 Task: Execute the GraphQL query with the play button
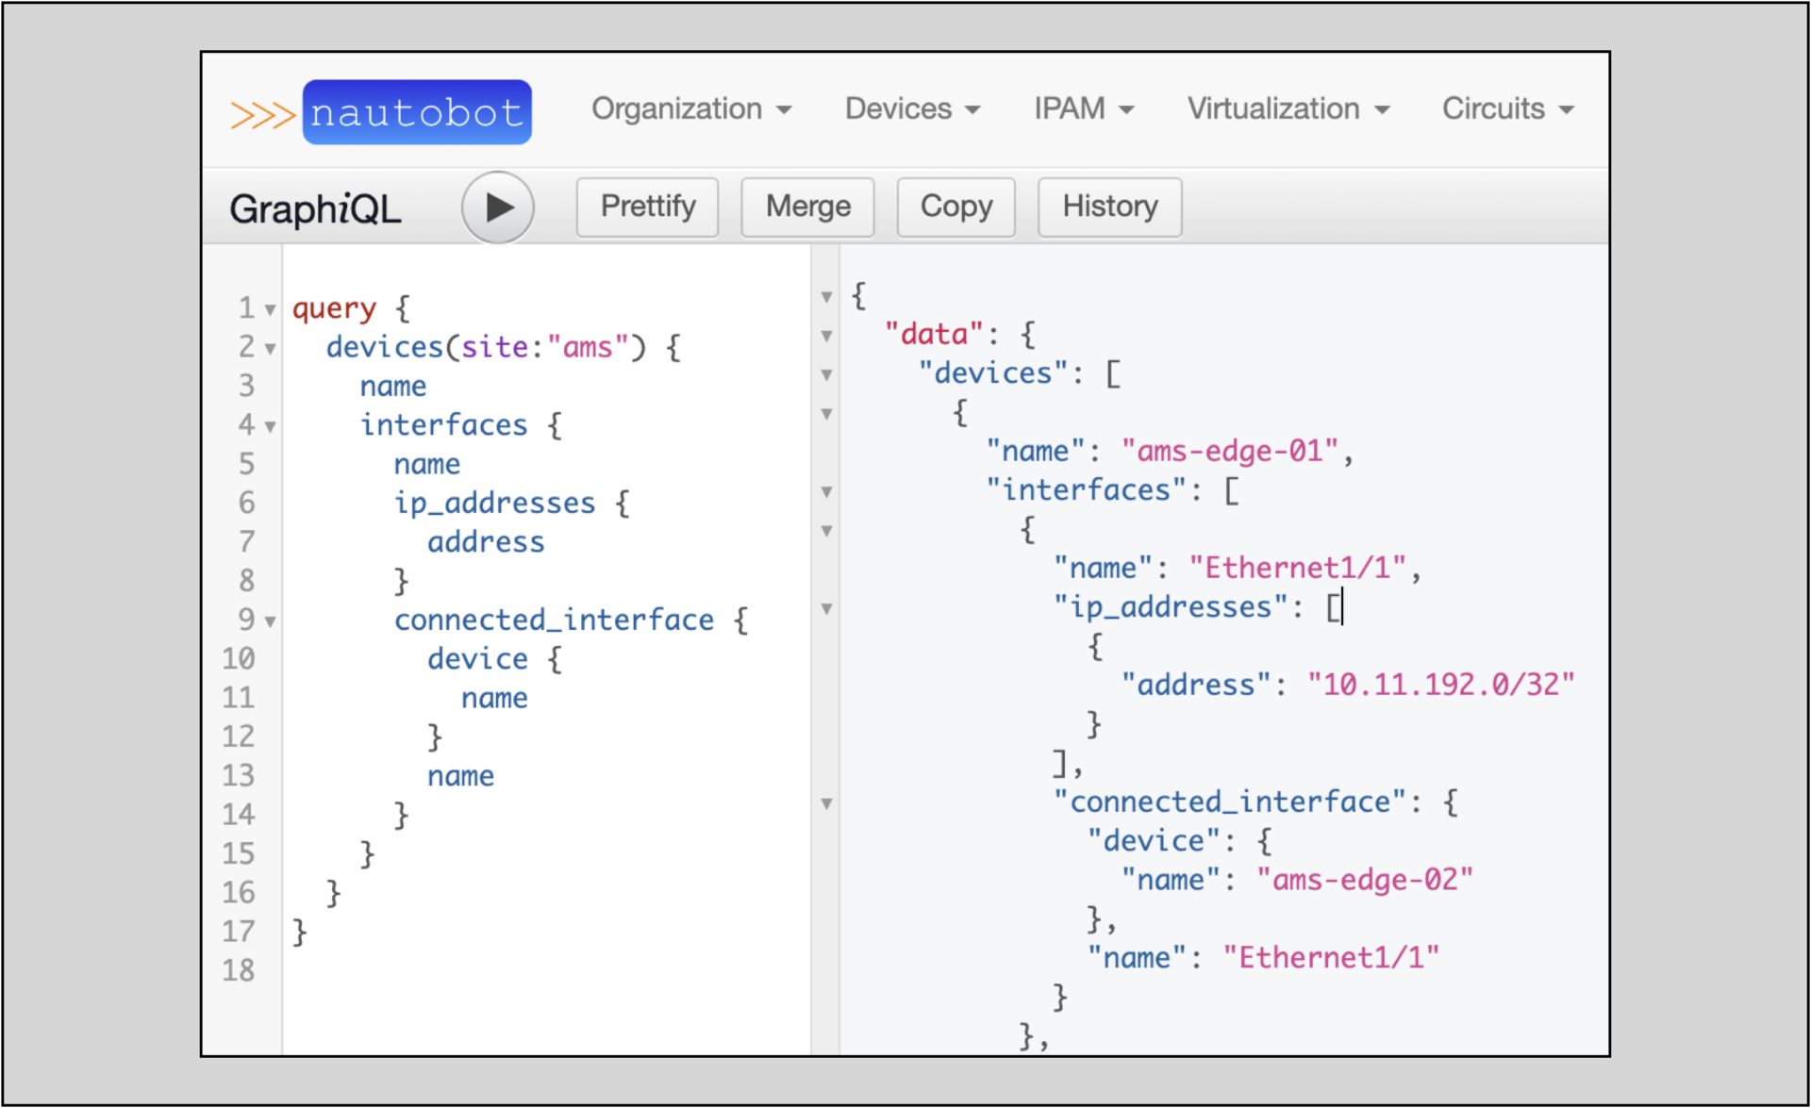498,207
